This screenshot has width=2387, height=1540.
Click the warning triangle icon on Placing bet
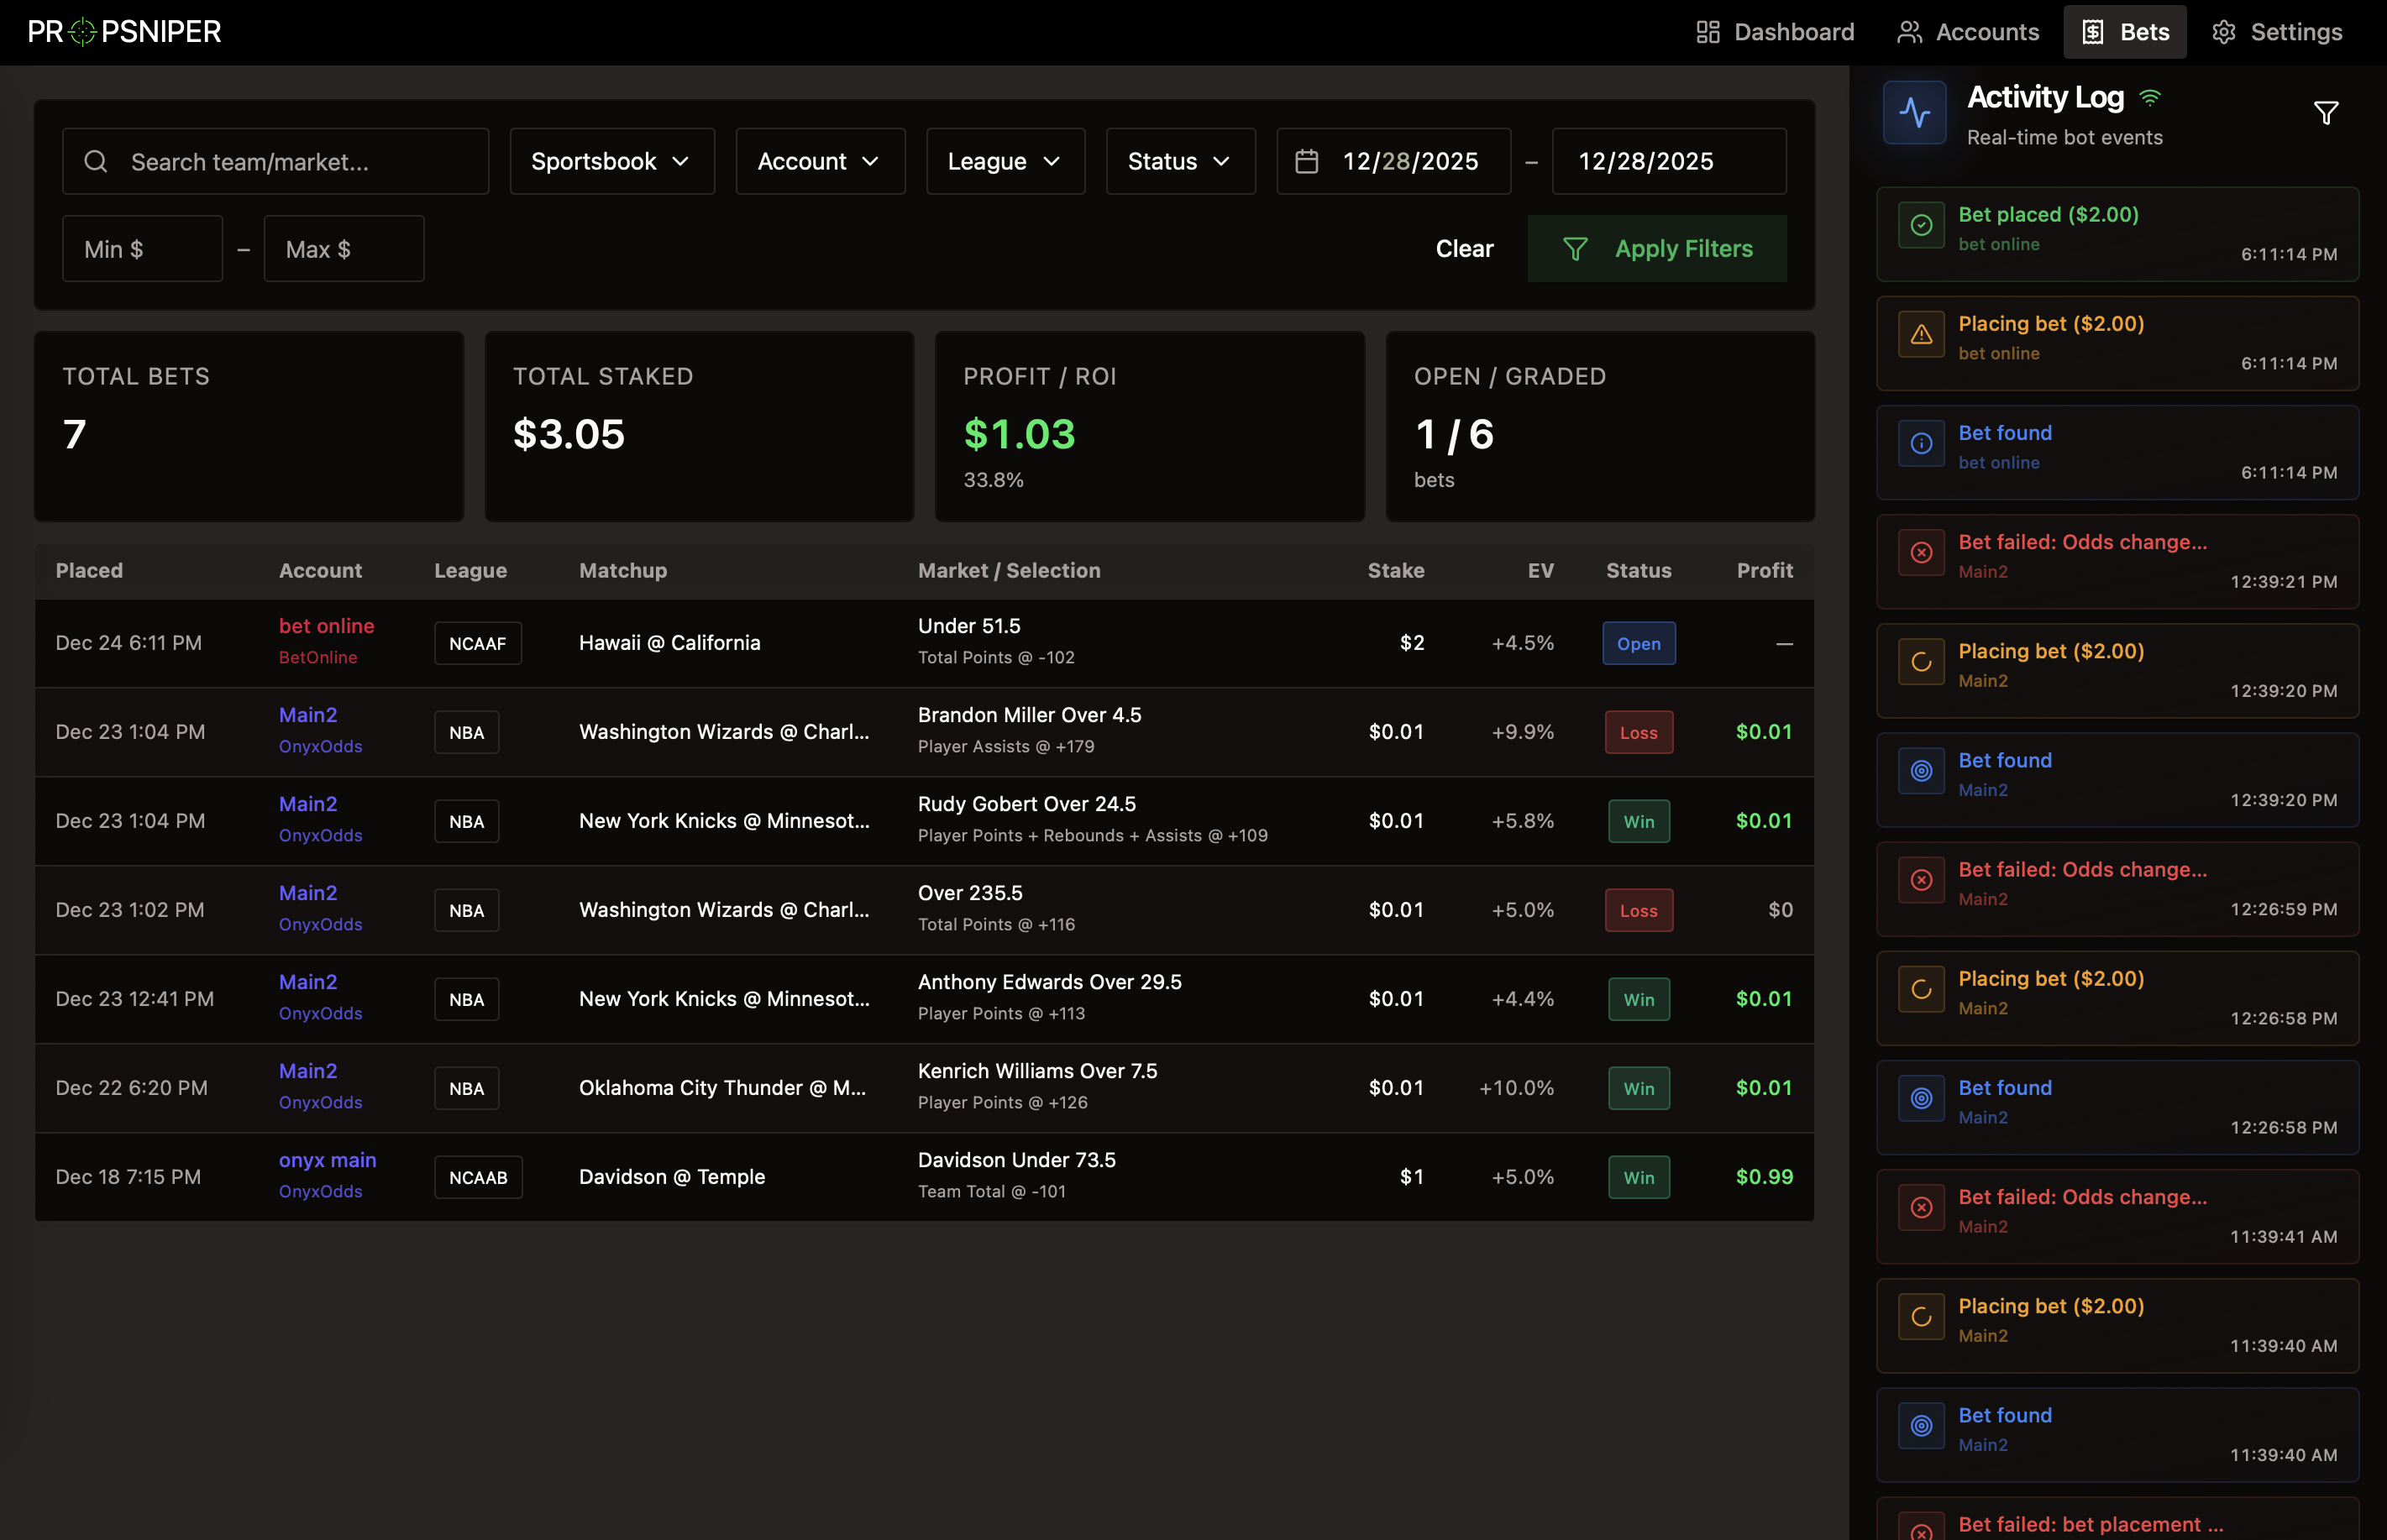coord(1921,334)
